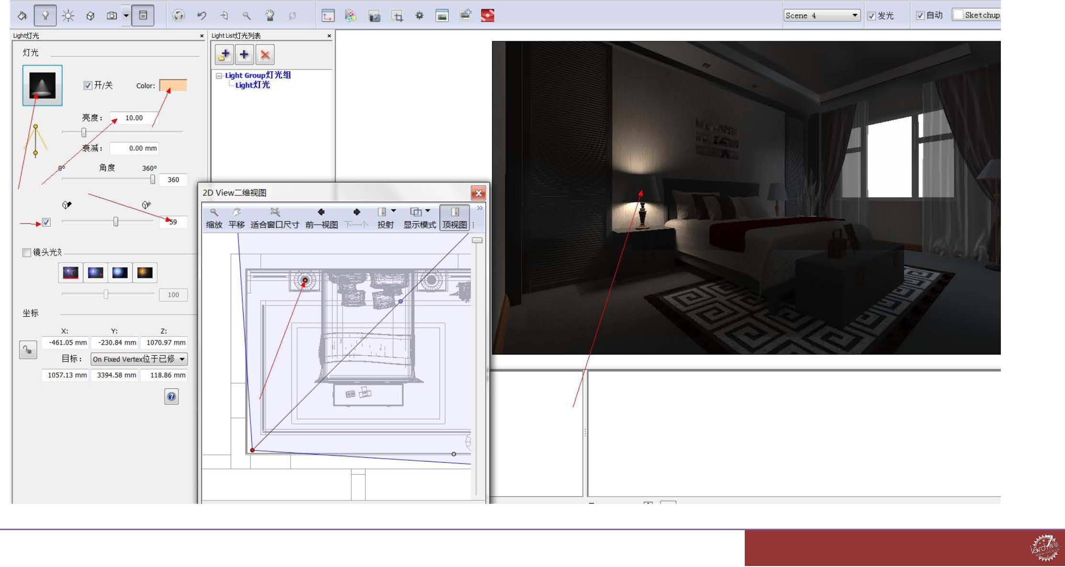
Task: Click the angle slider handle
Action: (x=153, y=179)
